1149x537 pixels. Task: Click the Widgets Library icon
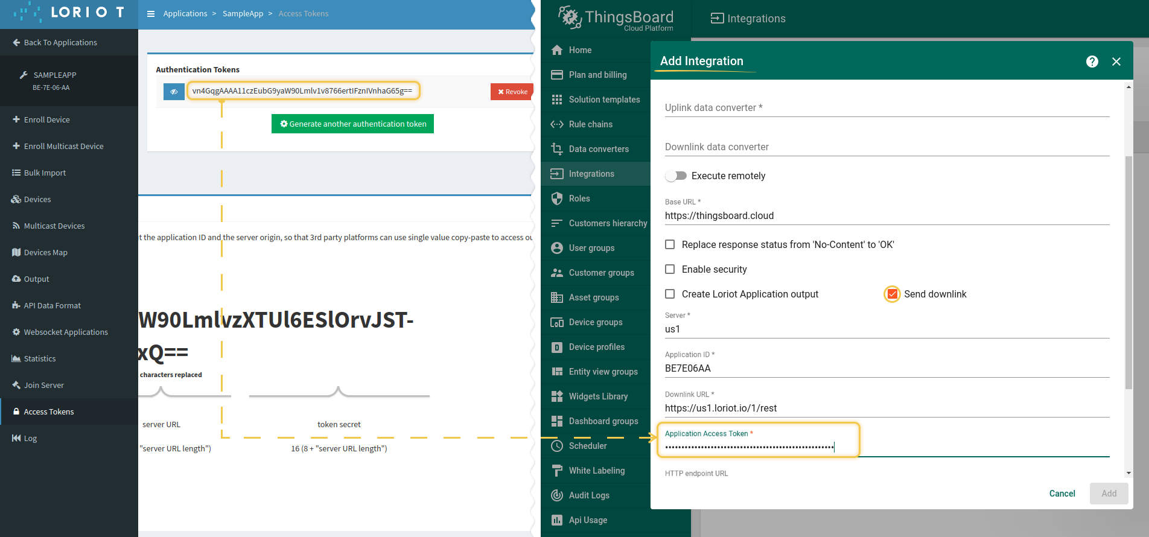point(556,396)
